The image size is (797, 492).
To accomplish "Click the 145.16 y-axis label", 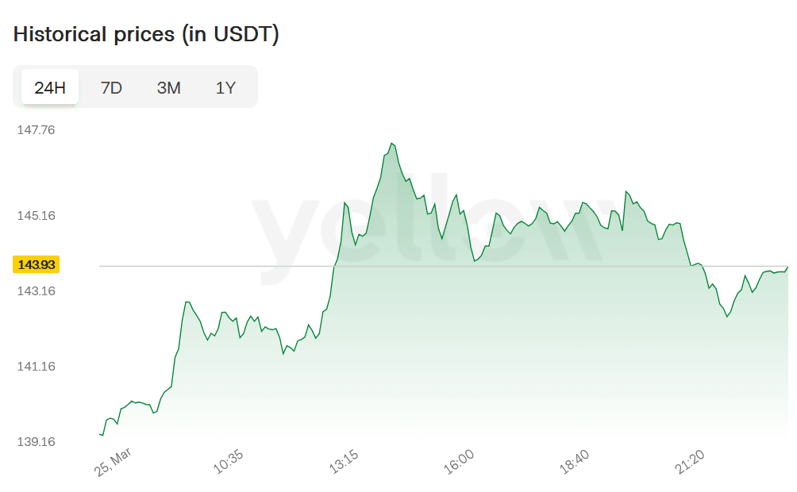I will [37, 215].
